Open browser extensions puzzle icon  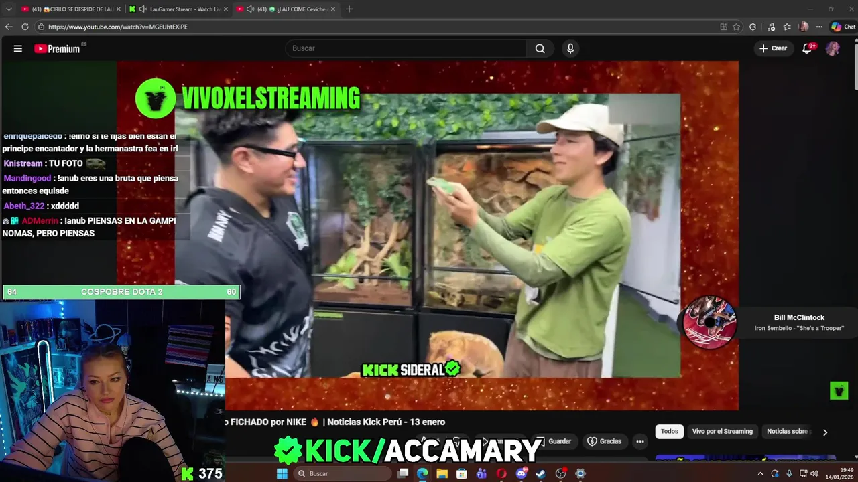click(x=753, y=27)
